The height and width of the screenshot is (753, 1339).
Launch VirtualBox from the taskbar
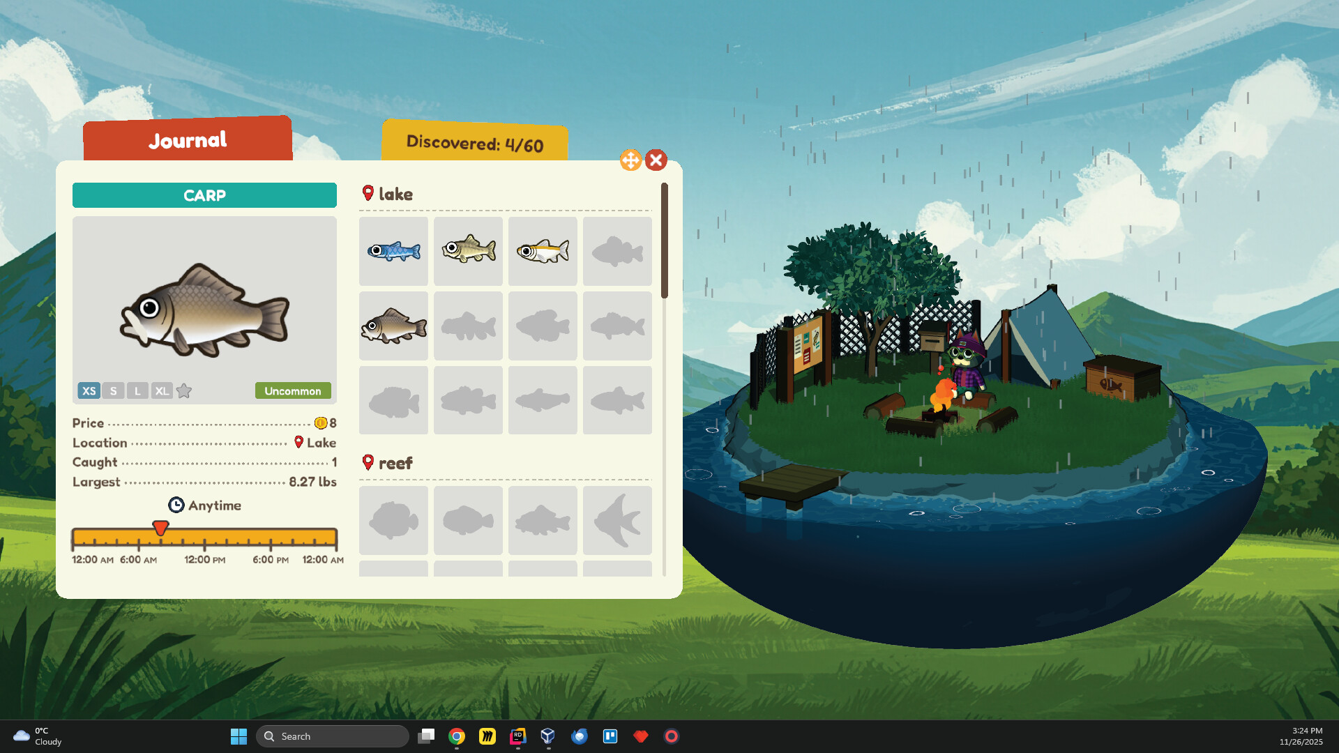pyautogui.click(x=548, y=736)
